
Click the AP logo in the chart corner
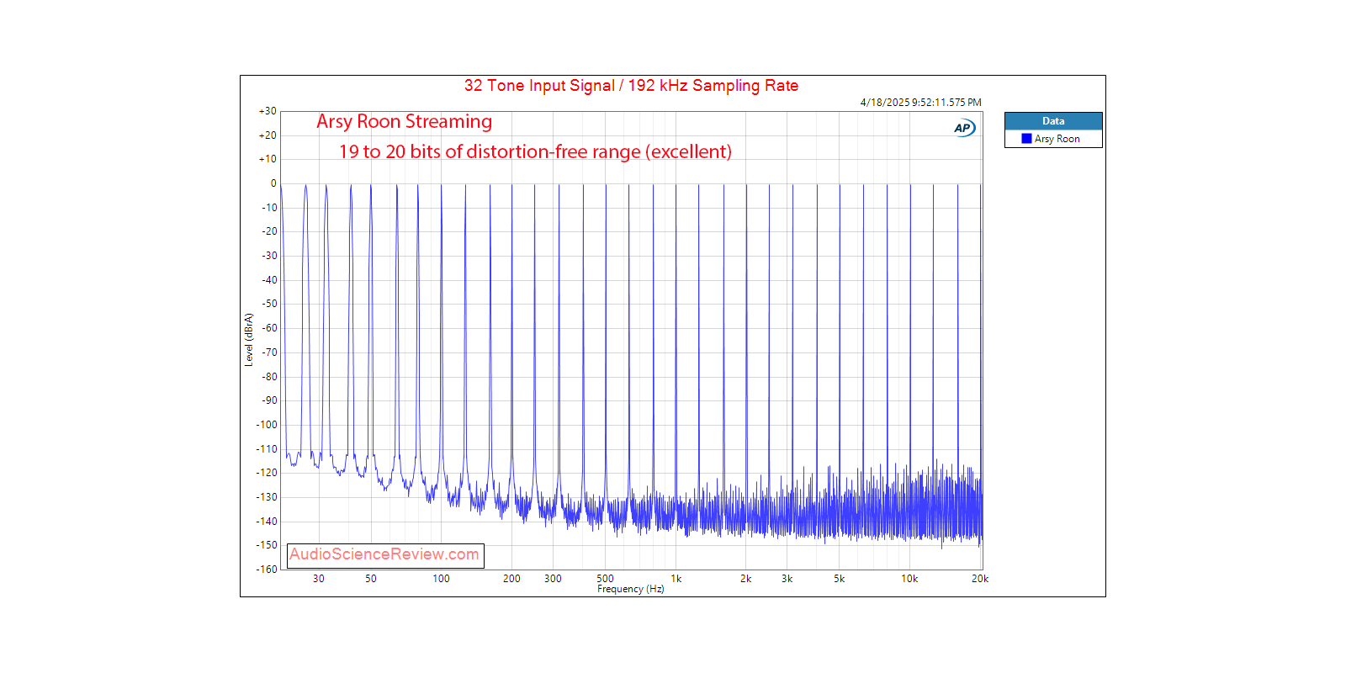(x=963, y=128)
